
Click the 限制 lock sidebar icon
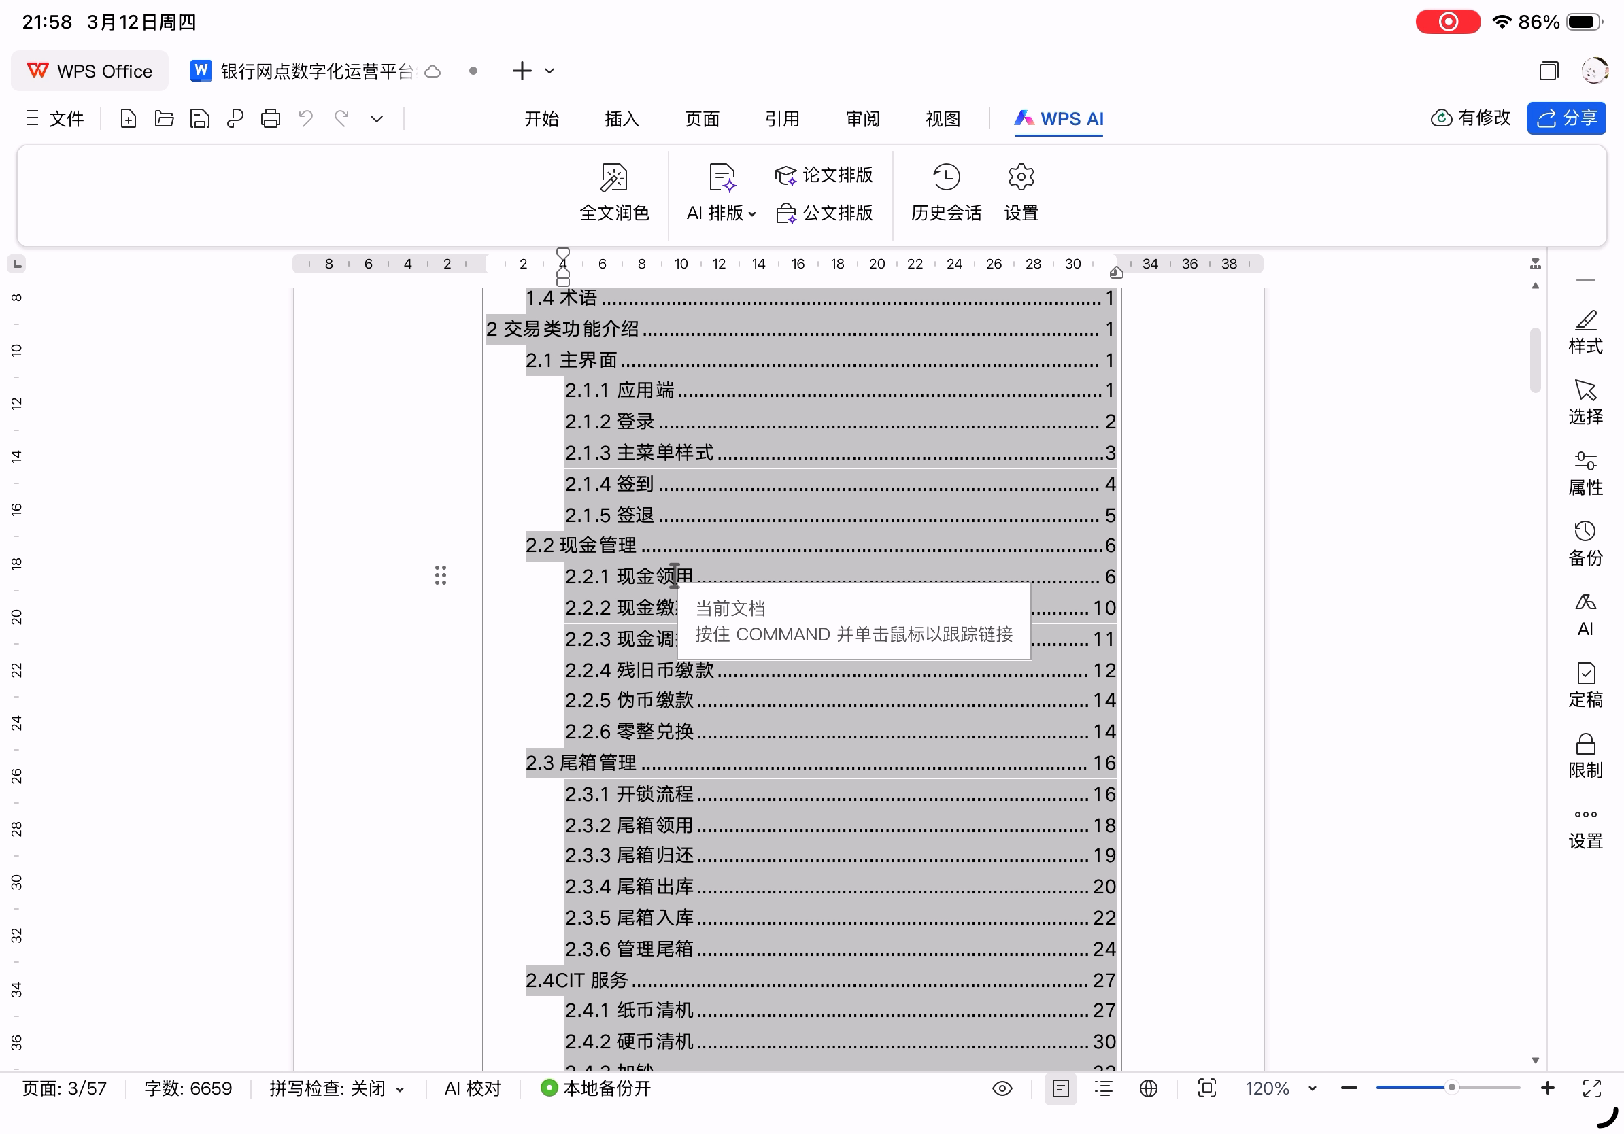pyautogui.click(x=1585, y=744)
